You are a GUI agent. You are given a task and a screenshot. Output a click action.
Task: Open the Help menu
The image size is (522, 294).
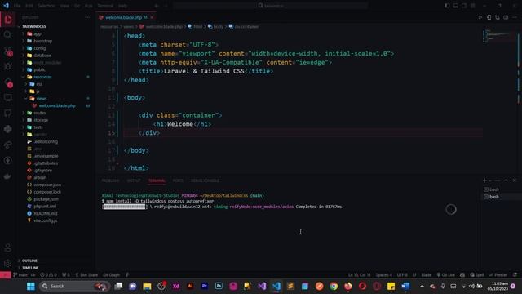tap(123, 6)
